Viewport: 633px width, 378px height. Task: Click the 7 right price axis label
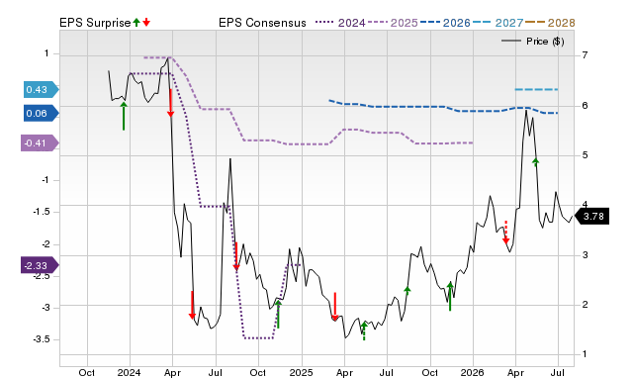click(x=585, y=54)
